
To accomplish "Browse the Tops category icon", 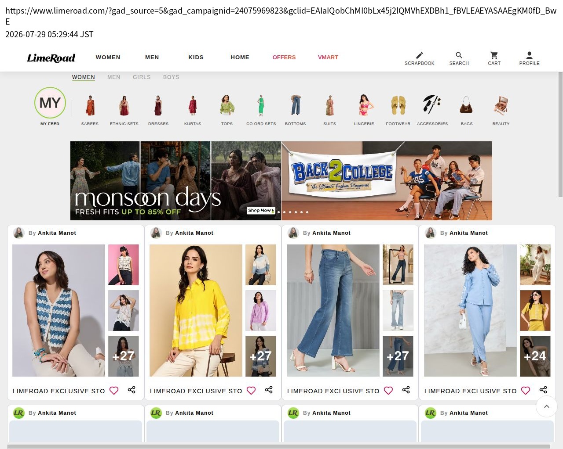I will 227,105.
